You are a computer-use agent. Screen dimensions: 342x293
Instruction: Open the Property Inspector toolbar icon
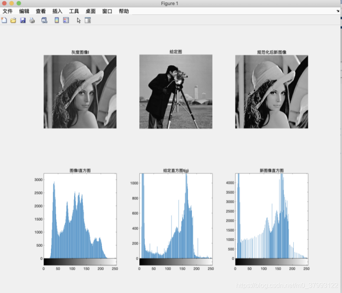pos(88,20)
